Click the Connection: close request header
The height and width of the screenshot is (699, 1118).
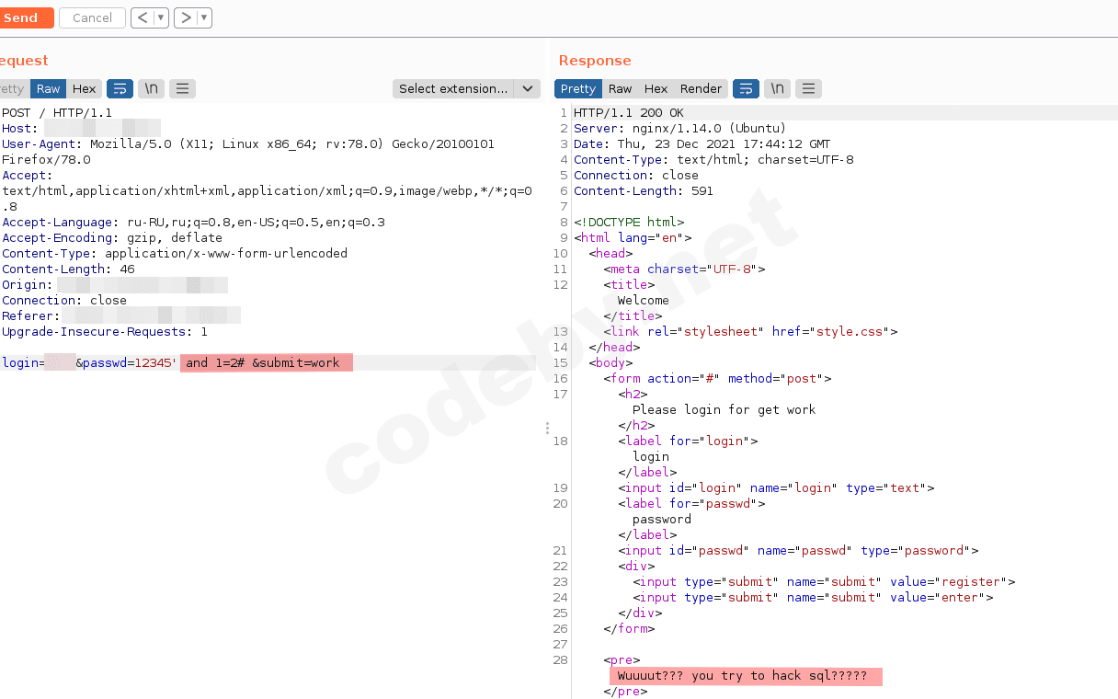pos(64,301)
